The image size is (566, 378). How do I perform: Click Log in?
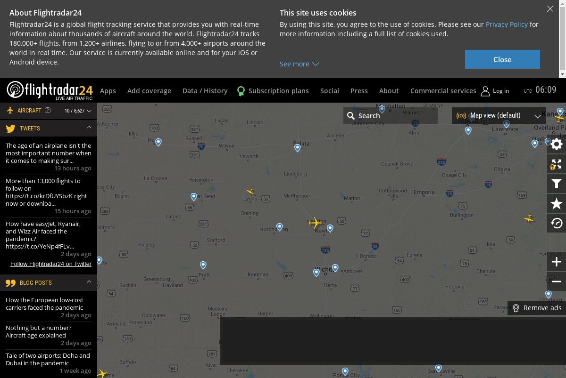[501, 91]
